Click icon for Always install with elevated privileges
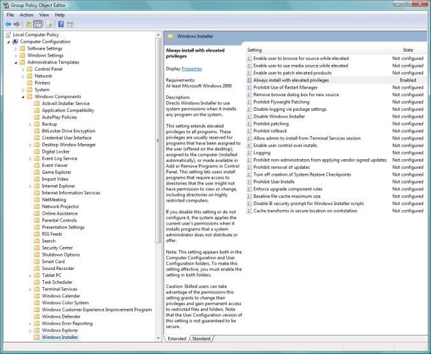Image resolution: width=431 pixels, height=354 pixels. 249,80
